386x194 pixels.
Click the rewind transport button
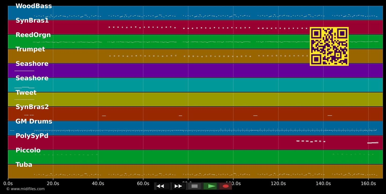[163, 186]
